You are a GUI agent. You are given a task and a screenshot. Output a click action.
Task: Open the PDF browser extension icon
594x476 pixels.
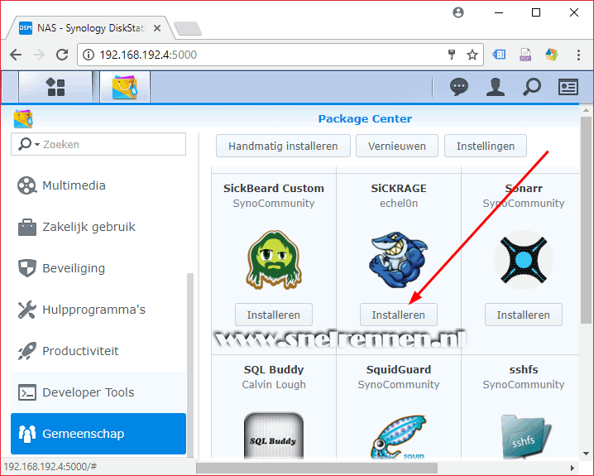525,55
